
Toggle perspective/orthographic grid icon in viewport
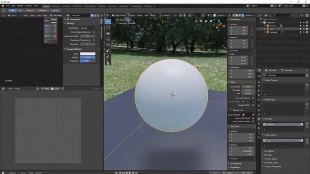coord(196,21)
